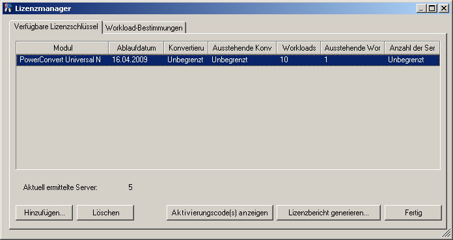Open Aktivierungscode(s) anzeigen
The height and width of the screenshot is (240, 453).
(219, 213)
